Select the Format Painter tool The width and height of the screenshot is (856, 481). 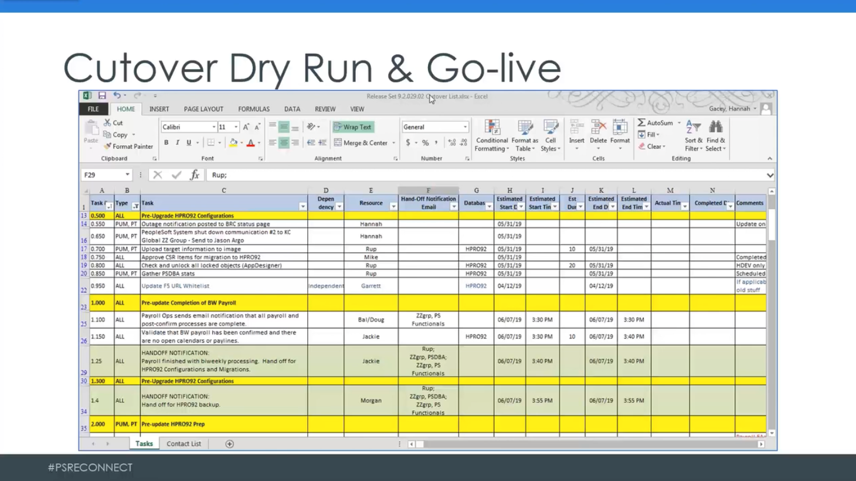coord(128,146)
